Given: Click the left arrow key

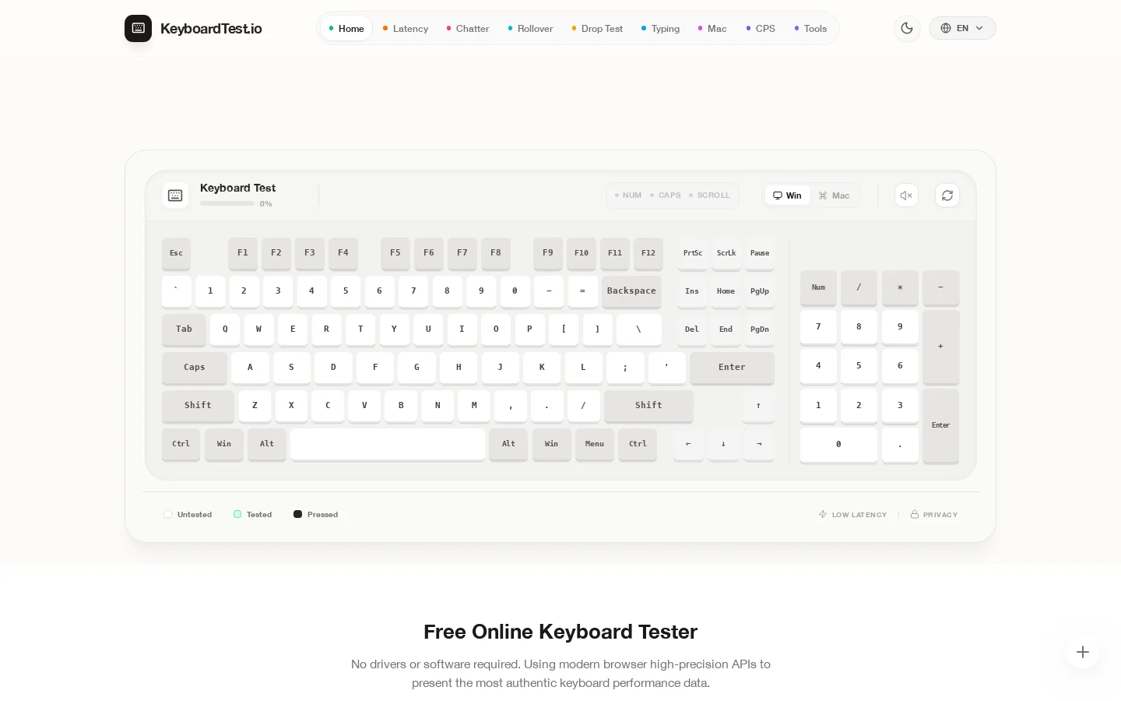Looking at the screenshot, I should tap(688, 443).
